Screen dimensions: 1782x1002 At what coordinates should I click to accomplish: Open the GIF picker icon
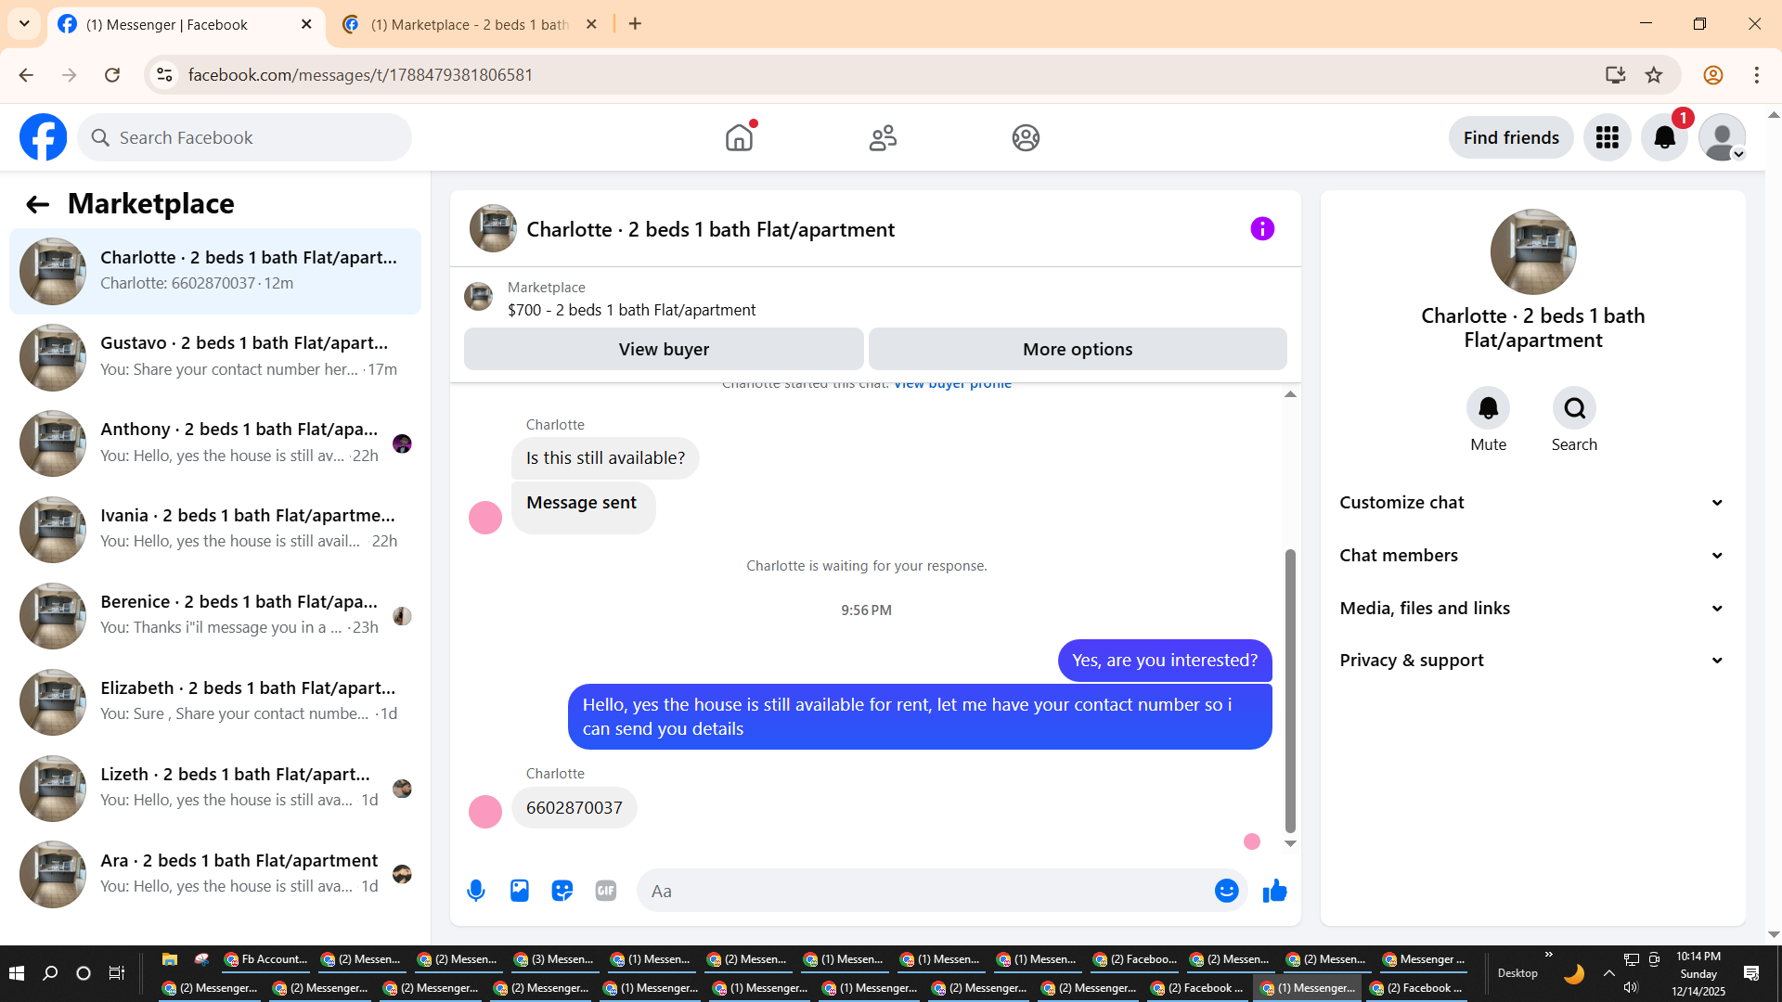tap(606, 891)
